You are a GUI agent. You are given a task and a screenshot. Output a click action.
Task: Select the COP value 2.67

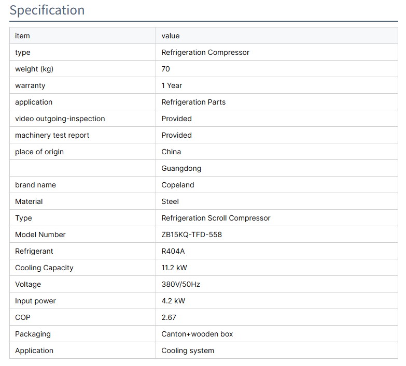click(169, 317)
